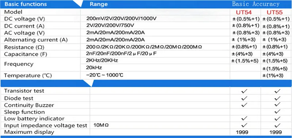Click UT54 Input impedance checkmark

click(x=244, y=125)
